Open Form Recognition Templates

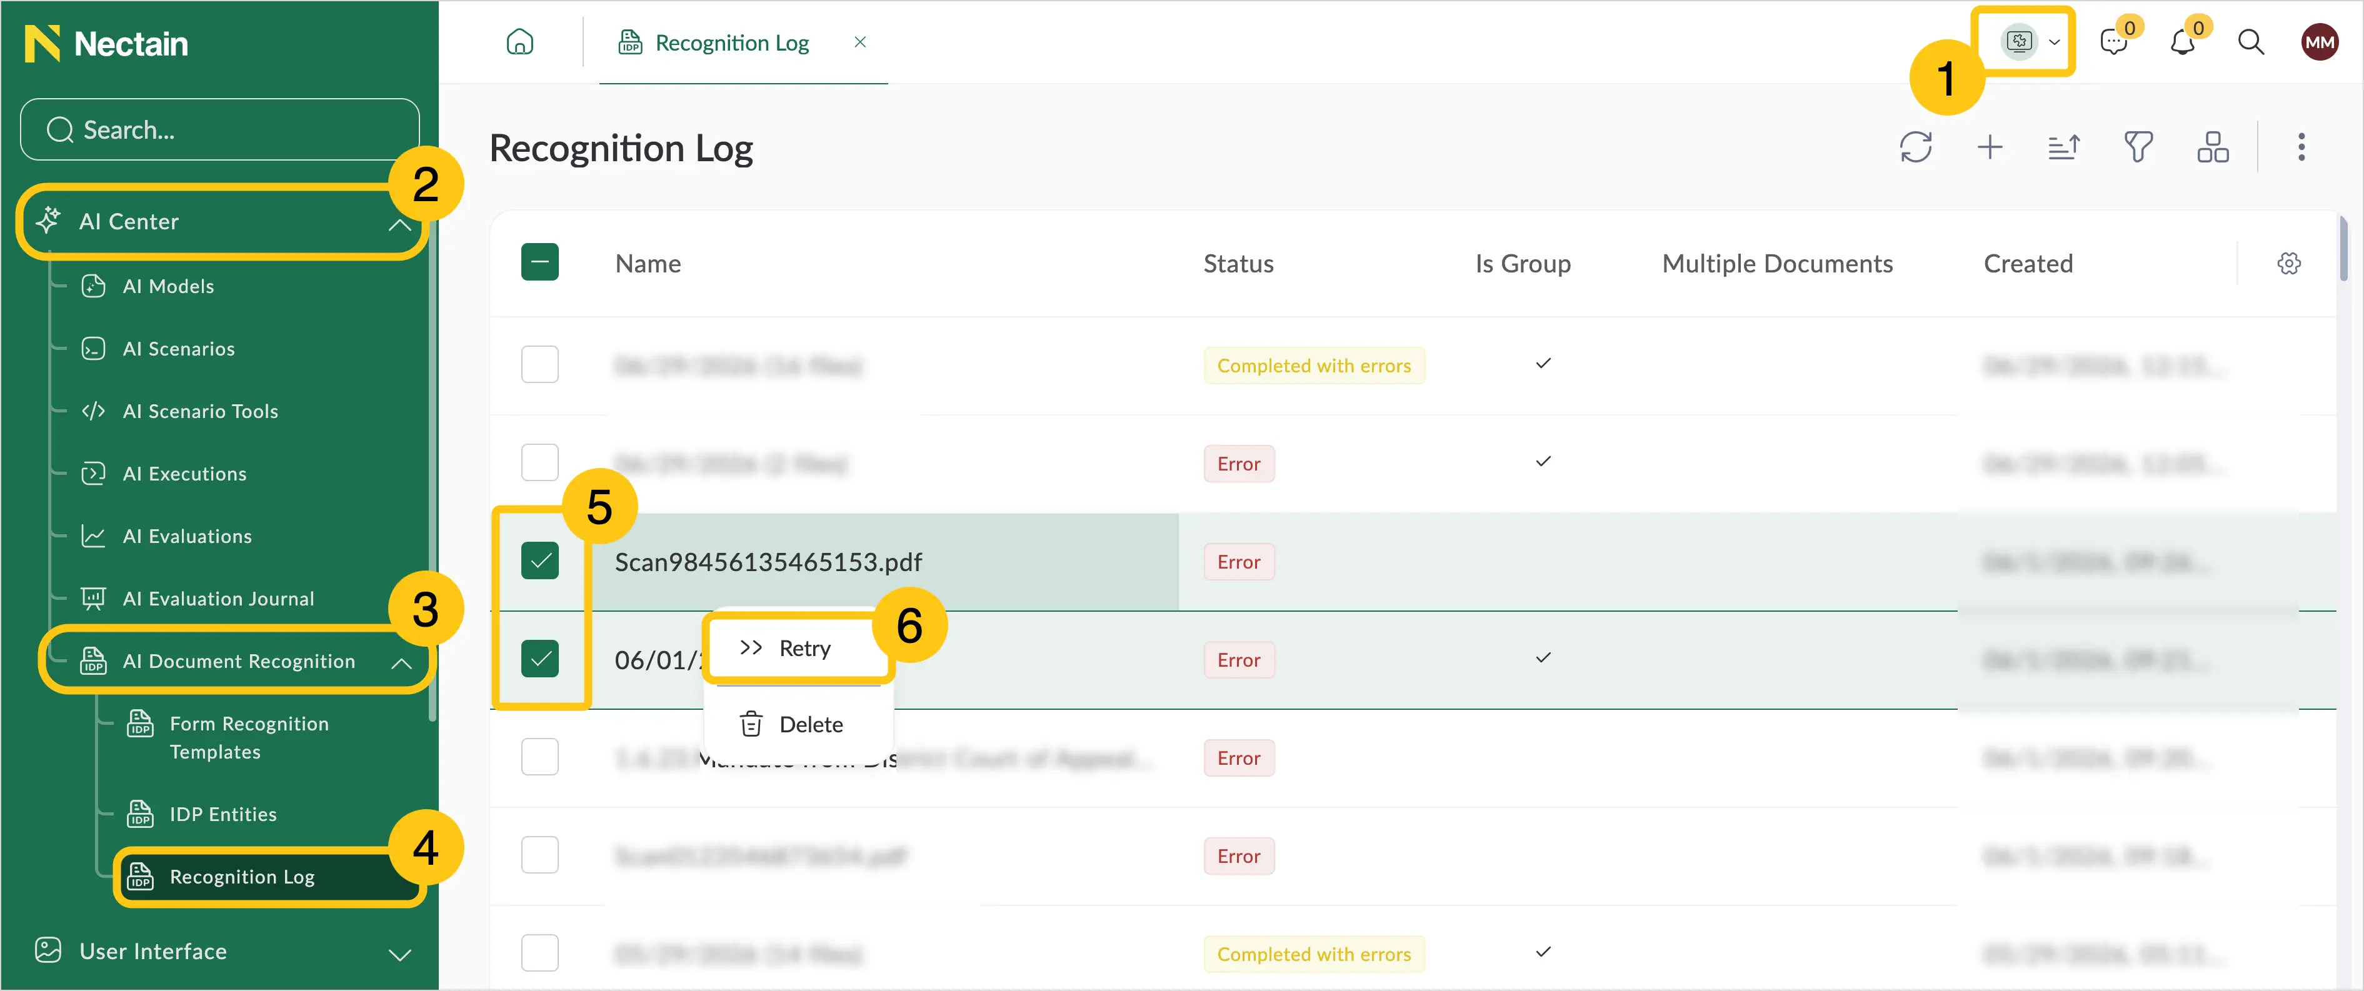pyautogui.click(x=249, y=738)
